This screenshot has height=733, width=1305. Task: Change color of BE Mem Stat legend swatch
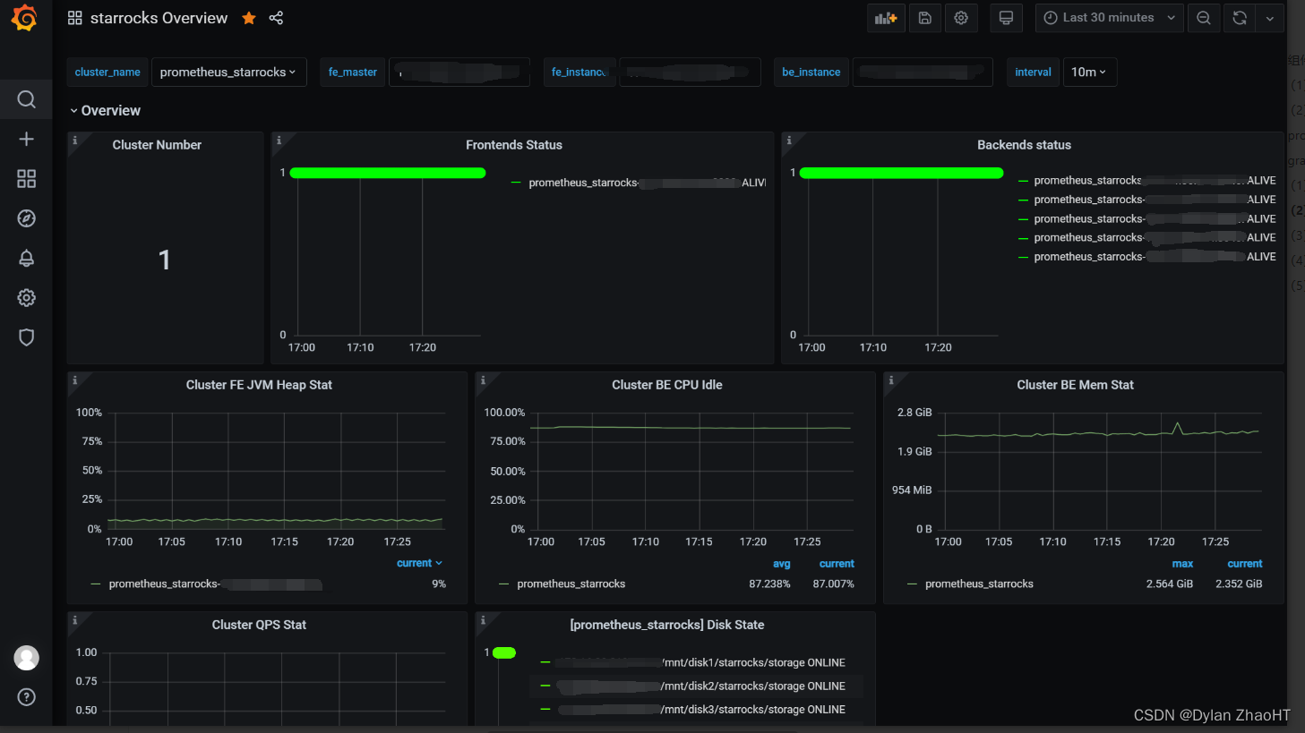point(912,584)
